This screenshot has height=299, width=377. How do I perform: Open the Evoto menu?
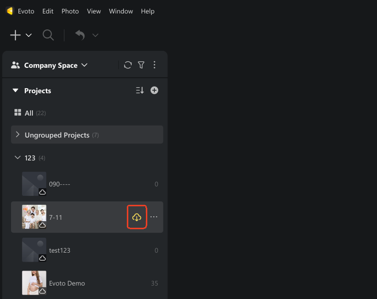pos(26,11)
